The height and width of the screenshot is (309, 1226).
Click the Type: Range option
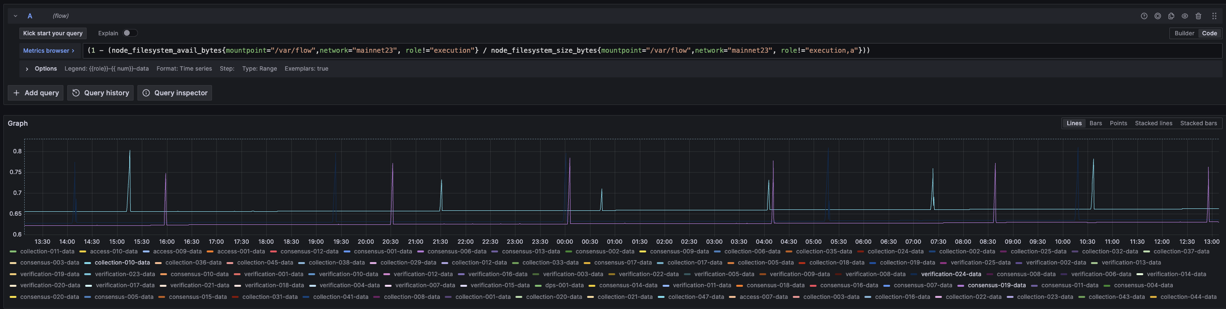click(x=259, y=69)
